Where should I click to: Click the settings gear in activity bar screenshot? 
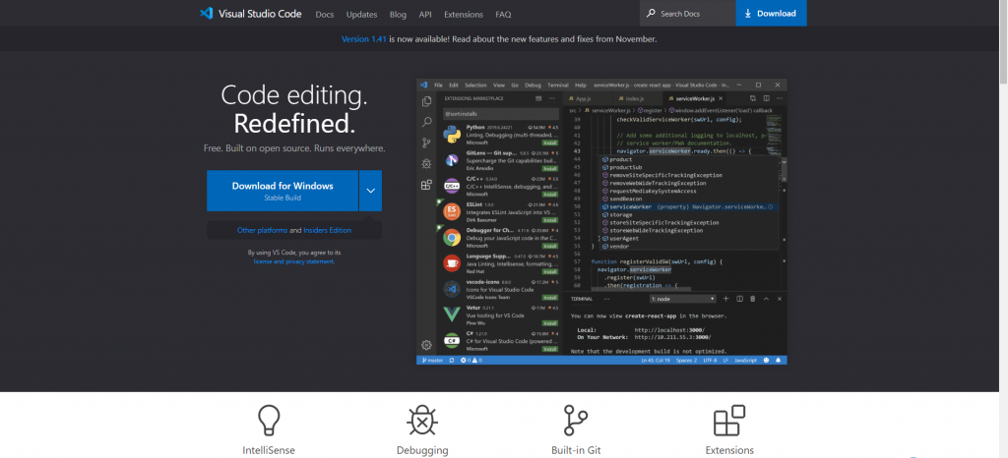click(x=426, y=344)
